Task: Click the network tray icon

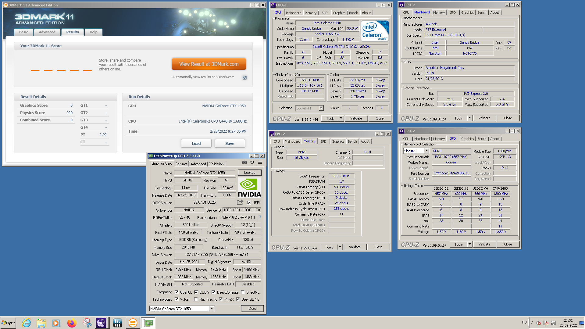Action: (x=553, y=323)
